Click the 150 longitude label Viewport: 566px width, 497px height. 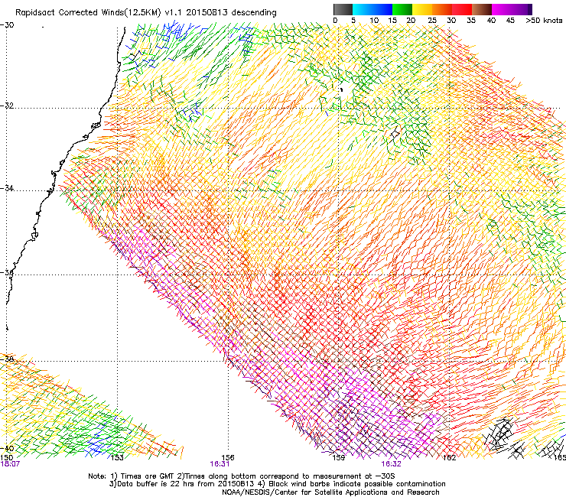(7, 457)
